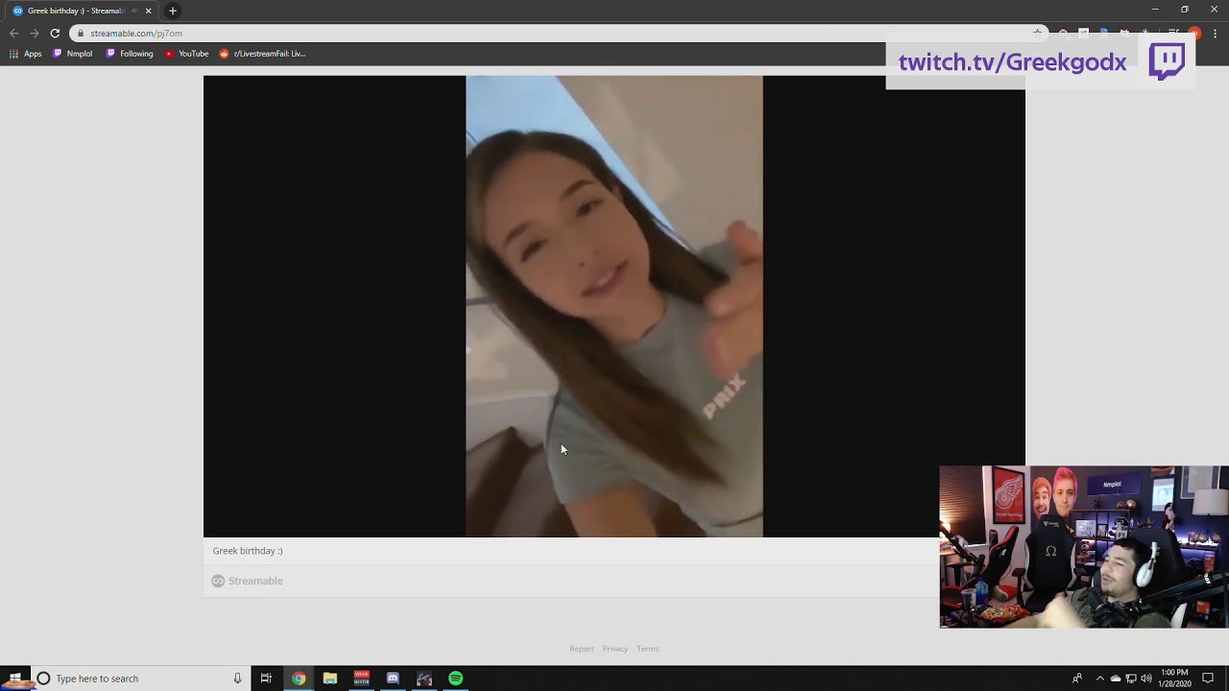Click the Streamable video player
The width and height of the screenshot is (1229, 691).
click(x=614, y=306)
